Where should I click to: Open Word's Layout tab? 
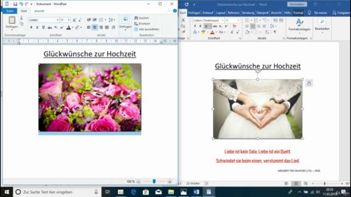[x=220, y=13]
